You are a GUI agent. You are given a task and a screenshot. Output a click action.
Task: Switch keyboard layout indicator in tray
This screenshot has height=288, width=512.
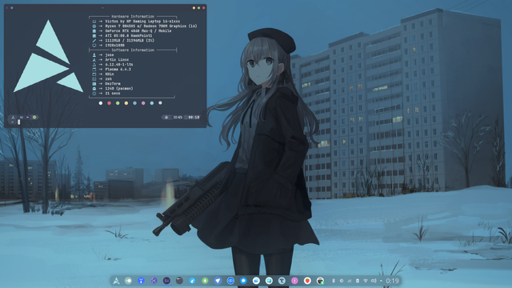click(350, 281)
